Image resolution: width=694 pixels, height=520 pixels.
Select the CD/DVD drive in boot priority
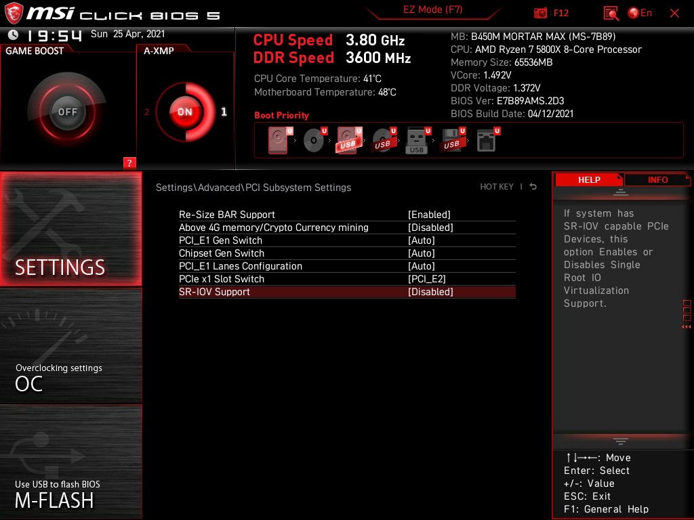pos(313,140)
